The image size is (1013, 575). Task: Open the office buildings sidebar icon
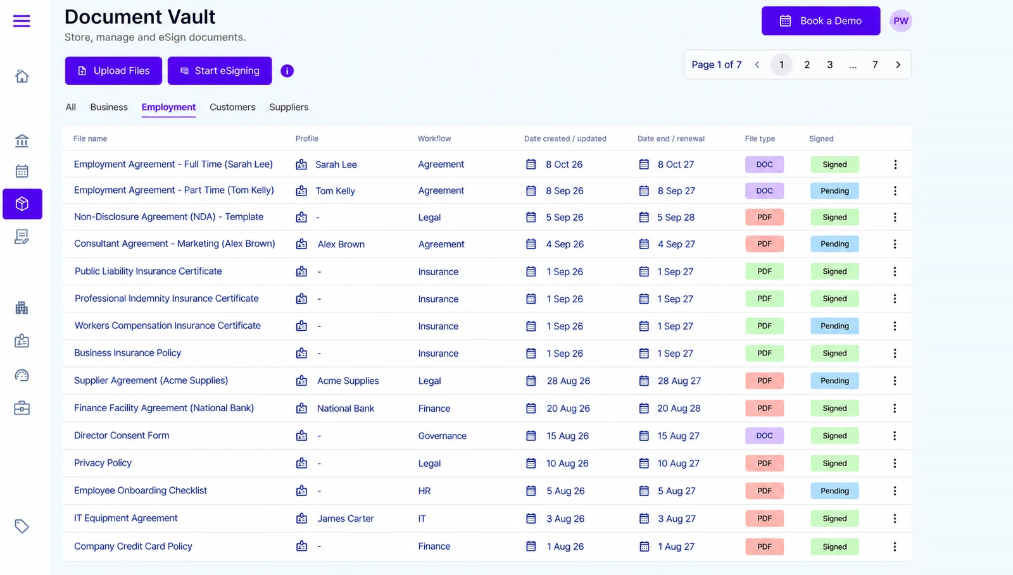click(22, 308)
